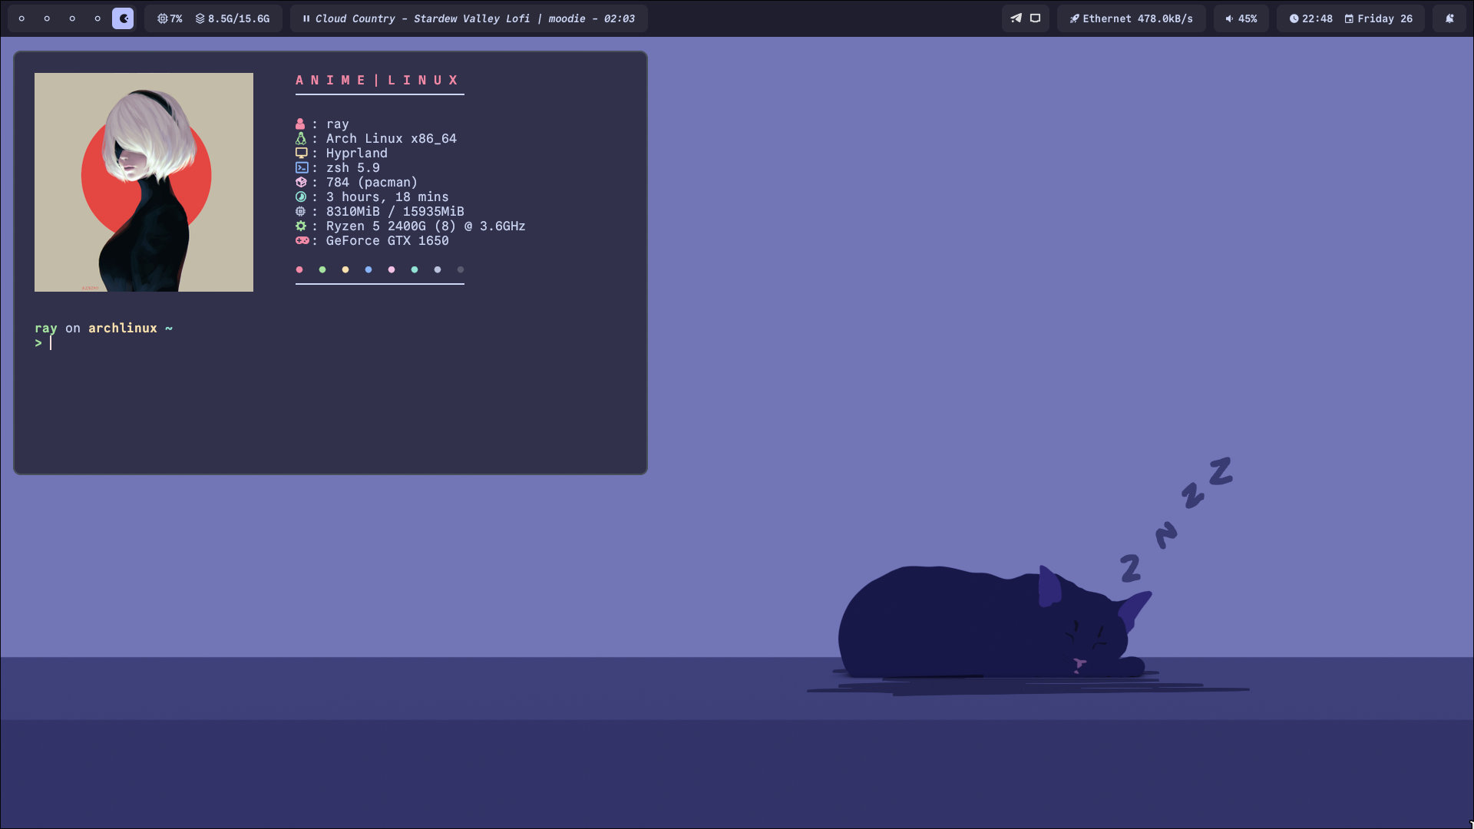The height and width of the screenshot is (829, 1474).
Task: Click the rocket network icon
Action: (1074, 18)
